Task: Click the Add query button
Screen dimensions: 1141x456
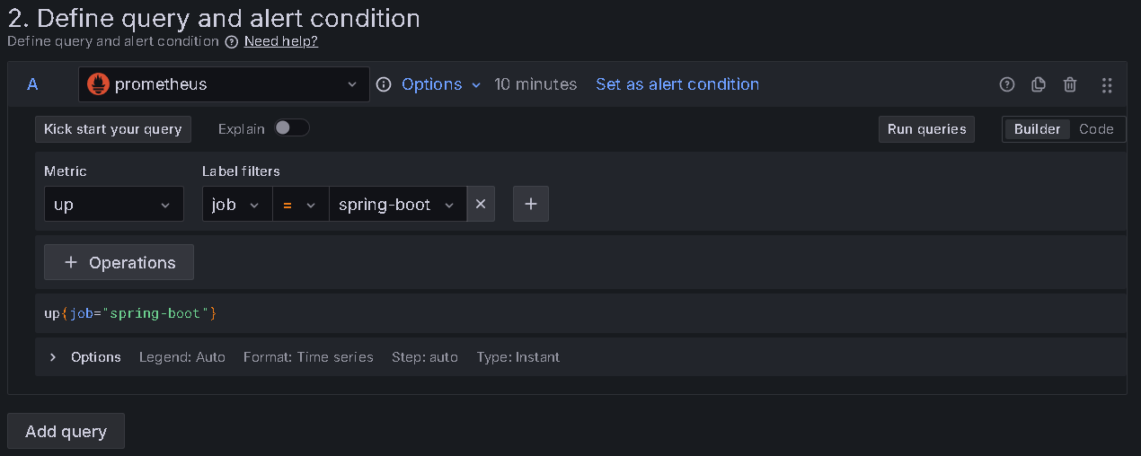Action: tap(66, 432)
